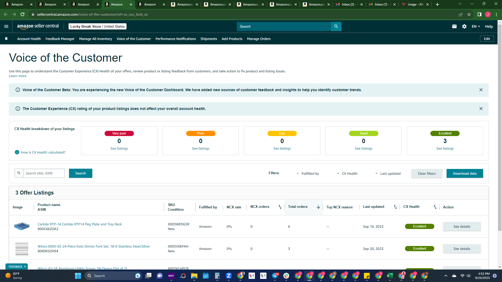
Task: Expand the Last updated filter
Action: (388, 173)
